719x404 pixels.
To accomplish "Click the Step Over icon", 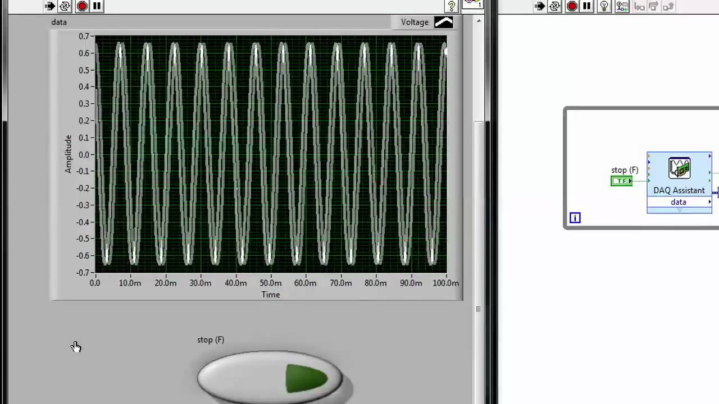I will [653, 6].
